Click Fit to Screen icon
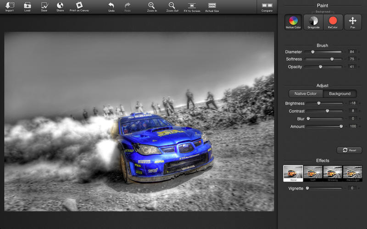The height and width of the screenshot is (229, 367). (x=192, y=7)
